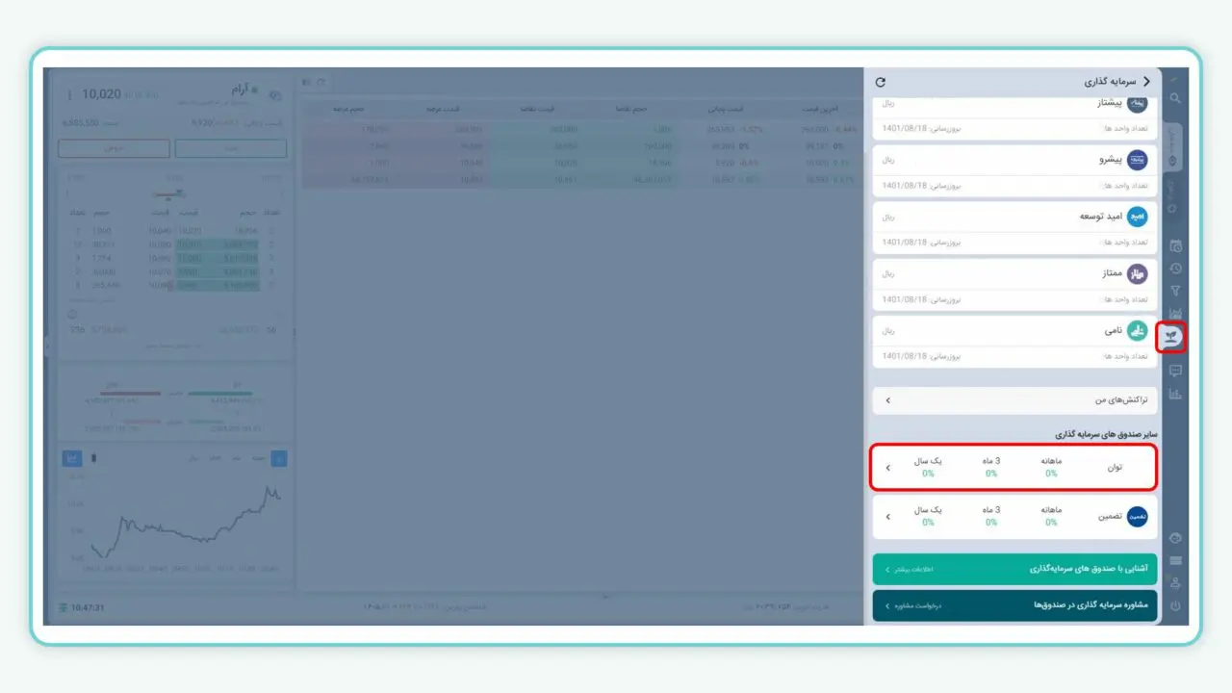1232x693 pixels.
Task: Open the آشنایی با صندوق های سرمایه‌گذاری banner
Action: coord(1014,570)
